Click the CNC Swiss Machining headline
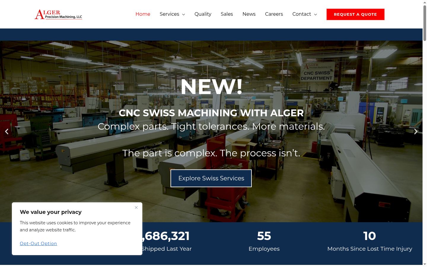Screen dimensions: 427x267 pyautogui.click(x=211, y=113)
